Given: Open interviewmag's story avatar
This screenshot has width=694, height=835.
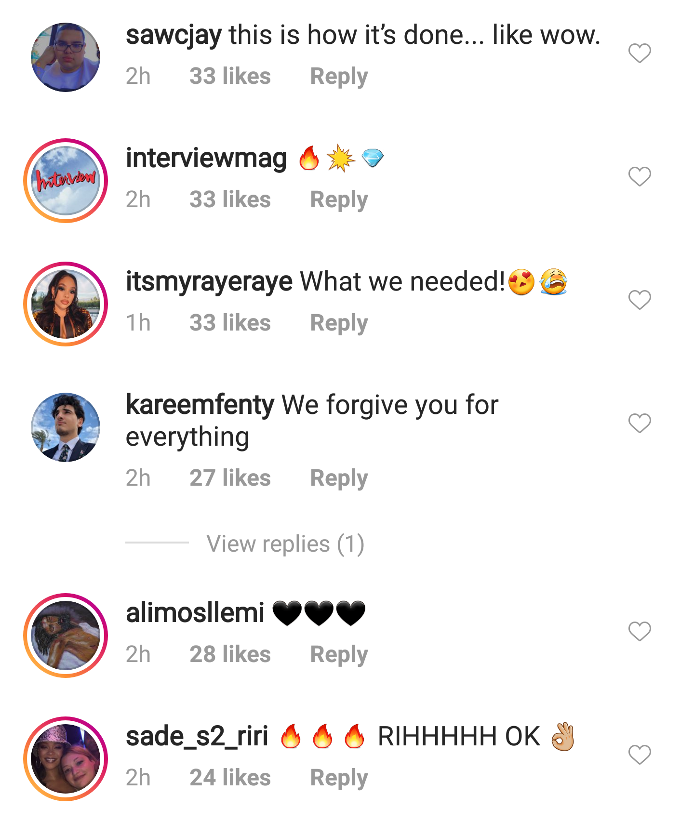Looking at the screenshot, I should tap(66, 180).
